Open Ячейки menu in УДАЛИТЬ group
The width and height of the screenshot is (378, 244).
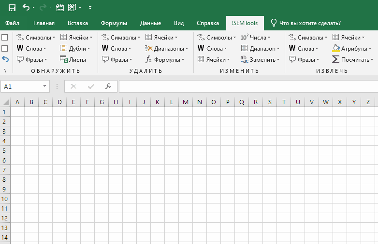point(161,38)
